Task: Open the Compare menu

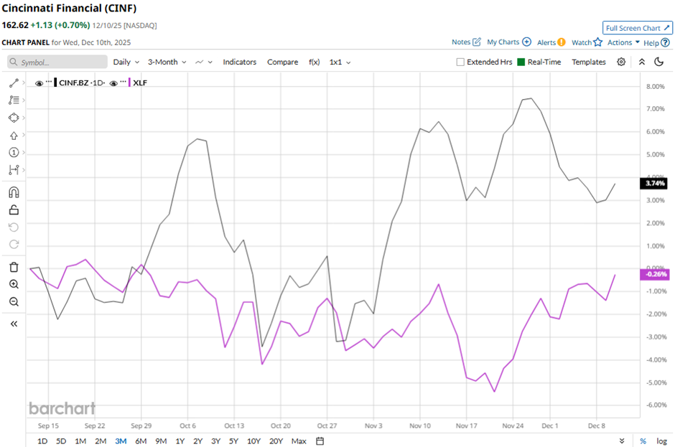Action: 282,62
